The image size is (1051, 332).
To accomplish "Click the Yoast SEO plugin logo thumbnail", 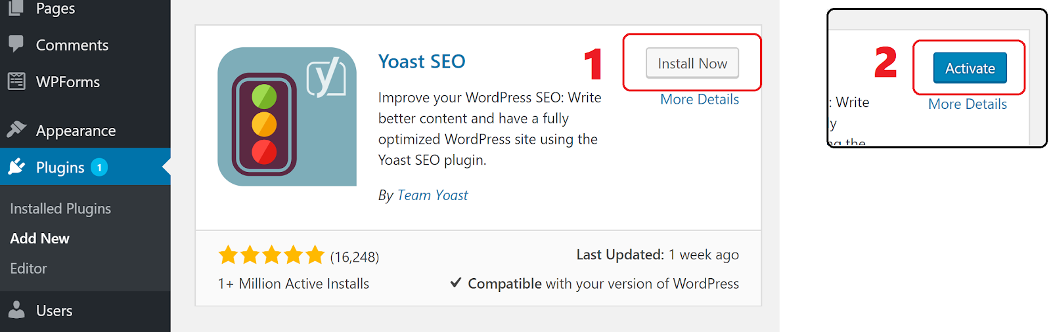I will coord(287,117).
